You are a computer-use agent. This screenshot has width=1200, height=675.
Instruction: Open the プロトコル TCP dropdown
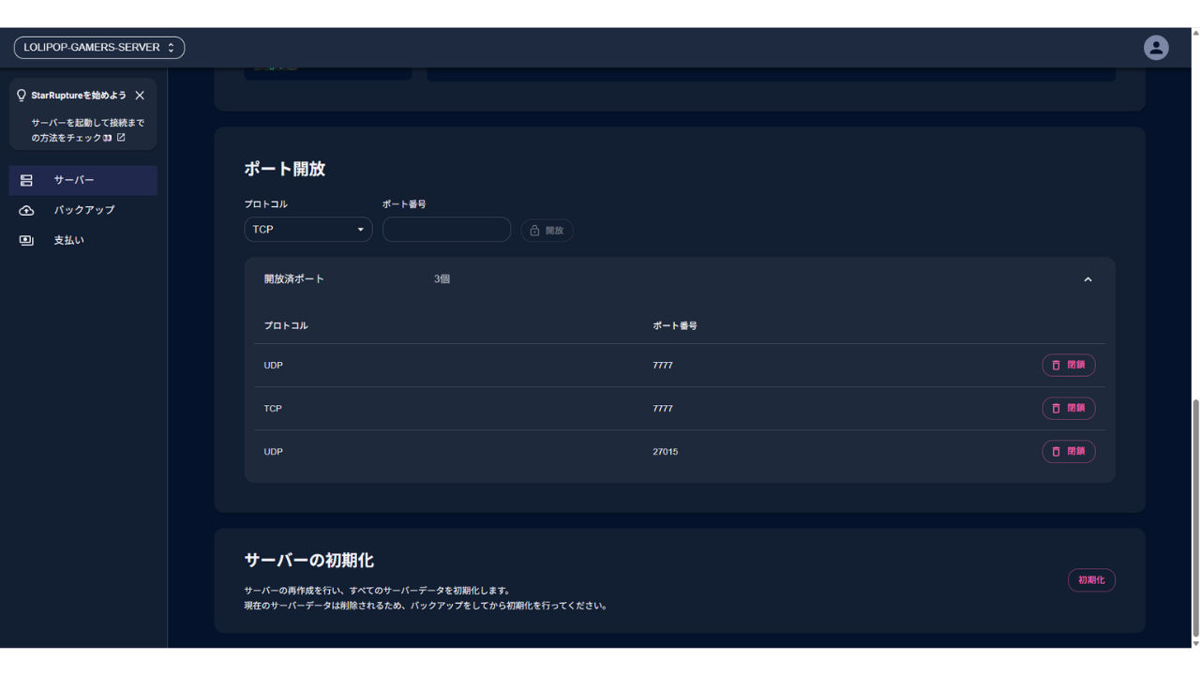click(308, 230)
